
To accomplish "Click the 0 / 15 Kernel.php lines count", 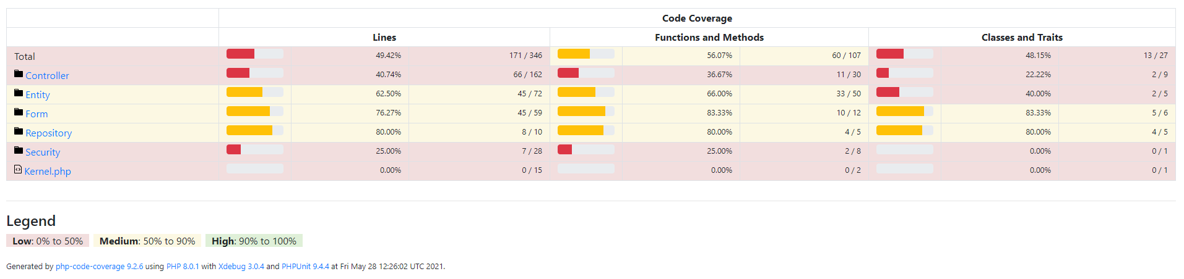I will [532, 170].
